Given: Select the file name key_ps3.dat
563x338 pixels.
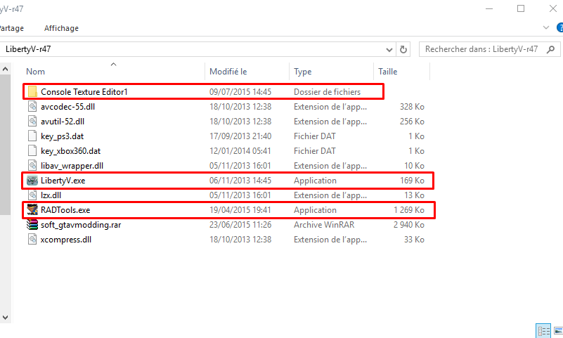Looking at the screenshot, I should [x=62, y=136].
